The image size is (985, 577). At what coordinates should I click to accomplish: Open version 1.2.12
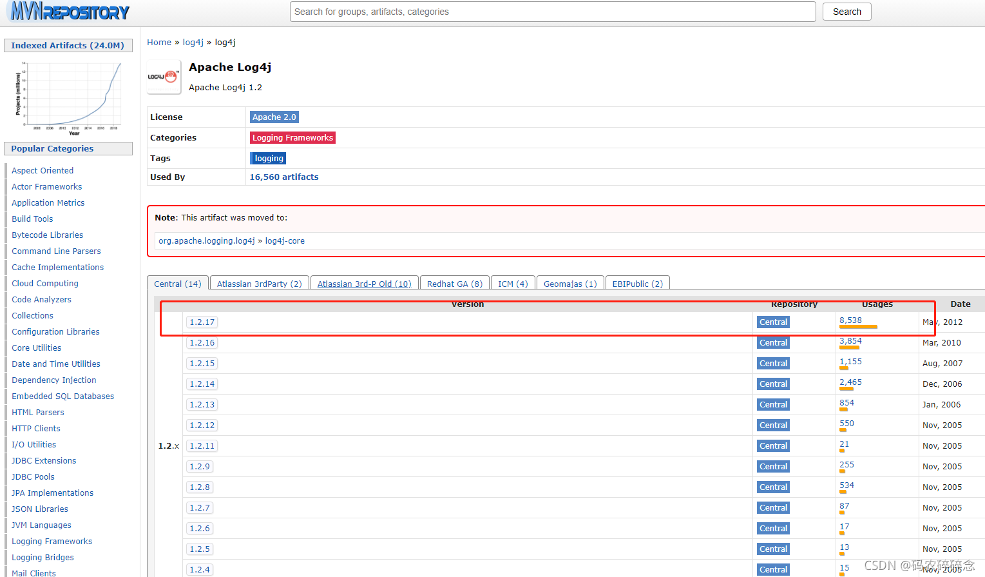coord(202,425)
